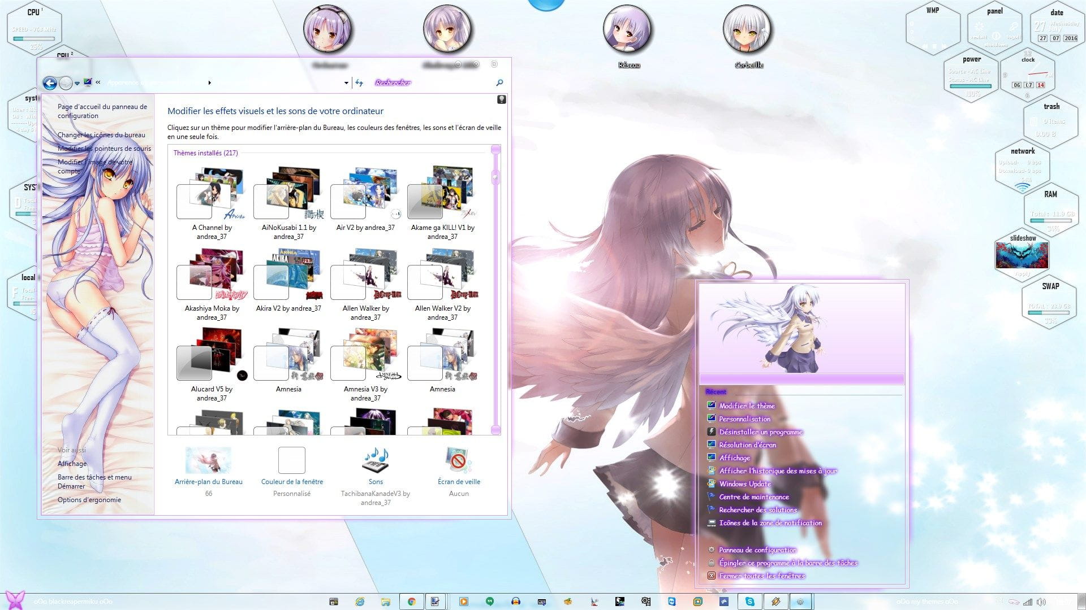Open Skype from the taskbar
The width and height of the screenshot is (1086, 610).
point(750,602)
